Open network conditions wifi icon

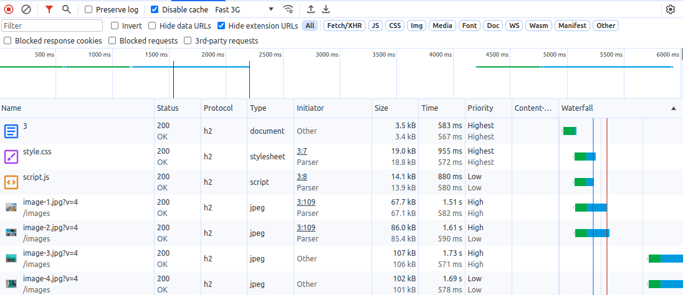click(288, 9)
